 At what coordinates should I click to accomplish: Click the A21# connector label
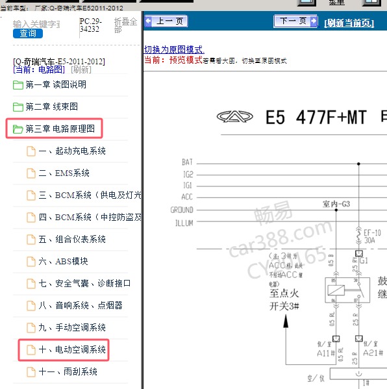pos(373,353)
